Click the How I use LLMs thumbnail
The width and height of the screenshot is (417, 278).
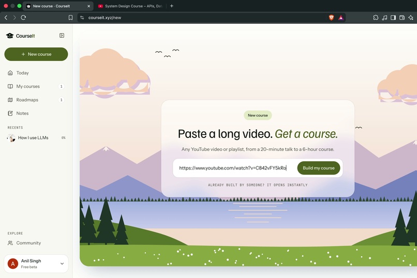(x=11, y=138)
